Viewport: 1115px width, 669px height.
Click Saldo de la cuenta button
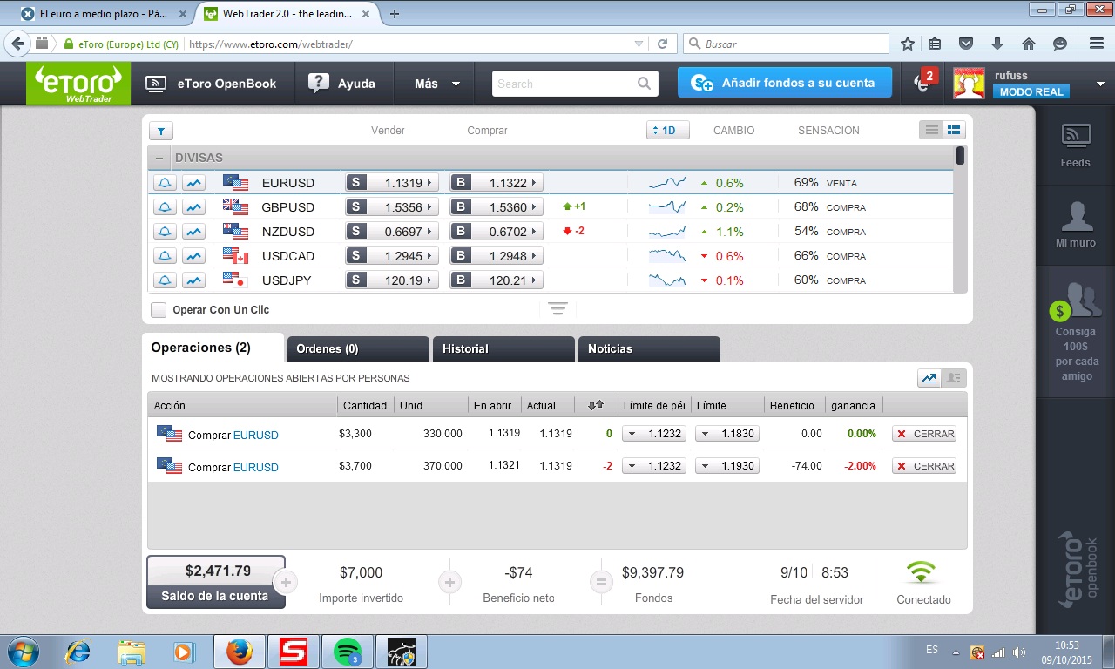tap(216, 582)
